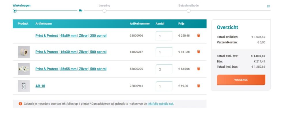The image size is (295, 118).
Task: Open the AR-10 product link
Action: point(40,86)
